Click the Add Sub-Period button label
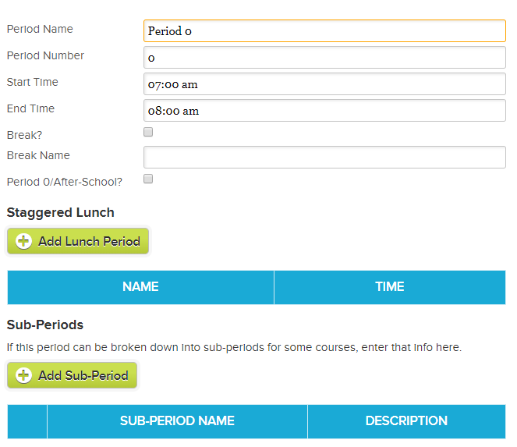The image size is (517, 447). [83, 375]
